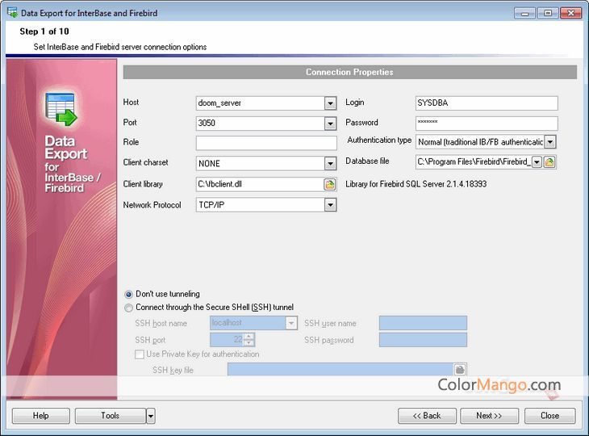Open the Port dropdown list

point(330,124)
